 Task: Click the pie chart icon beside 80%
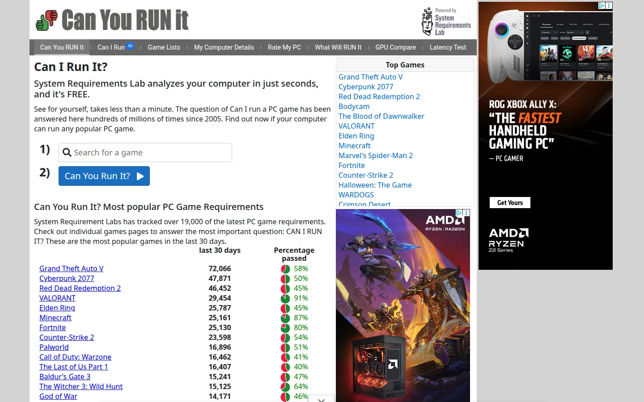click(285, 328)
